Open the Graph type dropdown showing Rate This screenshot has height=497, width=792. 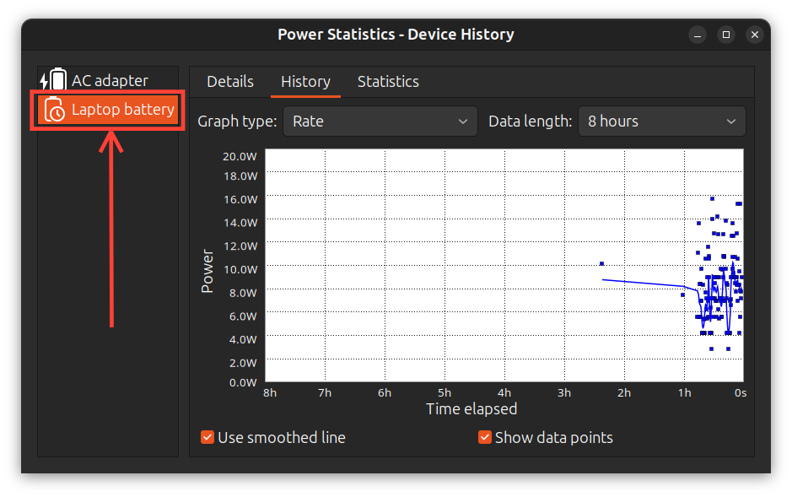click(x=380, y=122)
